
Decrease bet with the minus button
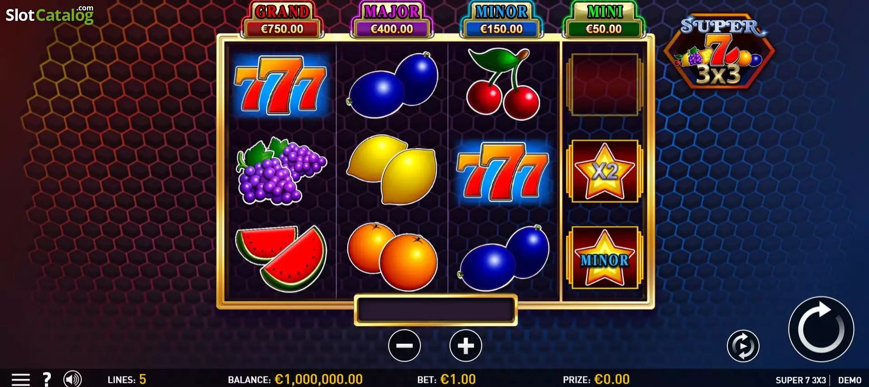click(404, 346)
